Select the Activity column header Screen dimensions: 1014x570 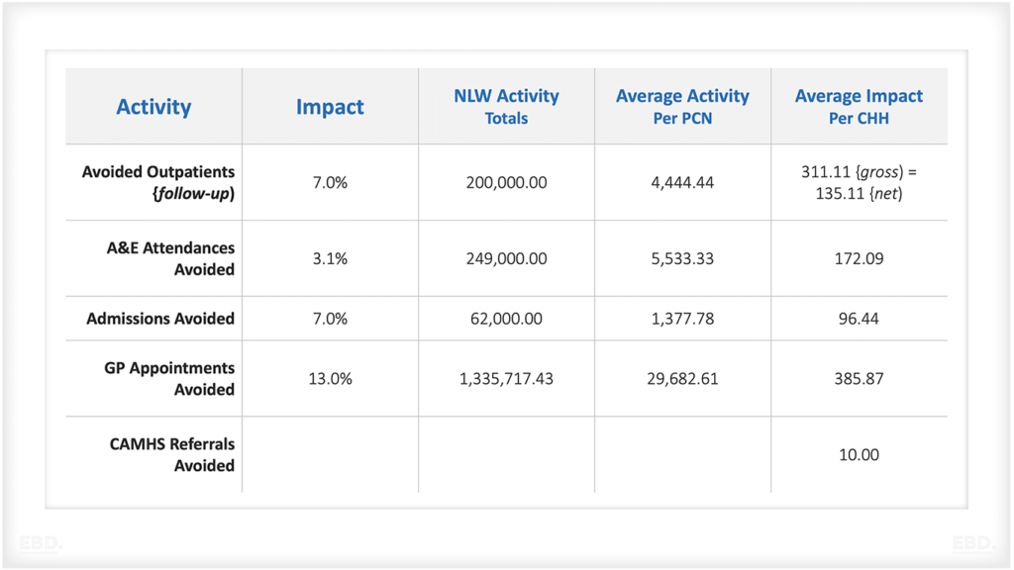[x=153, y=107]
